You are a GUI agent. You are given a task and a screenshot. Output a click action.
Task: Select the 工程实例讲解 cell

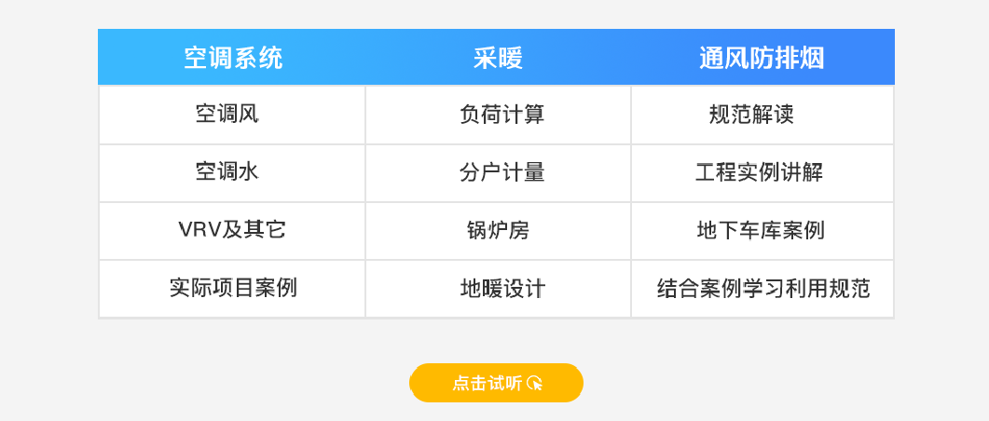click(x=762, y=172)
